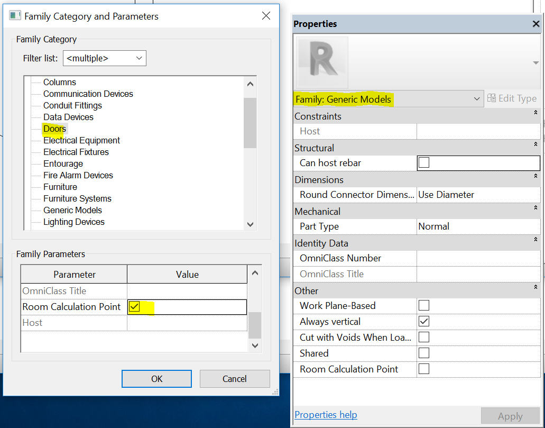Open the Filter list dropdown

(139, 58)
